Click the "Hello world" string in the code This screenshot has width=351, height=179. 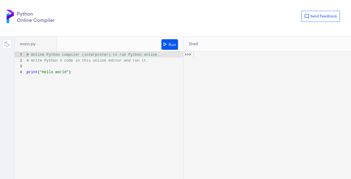[x=54, y=72]
